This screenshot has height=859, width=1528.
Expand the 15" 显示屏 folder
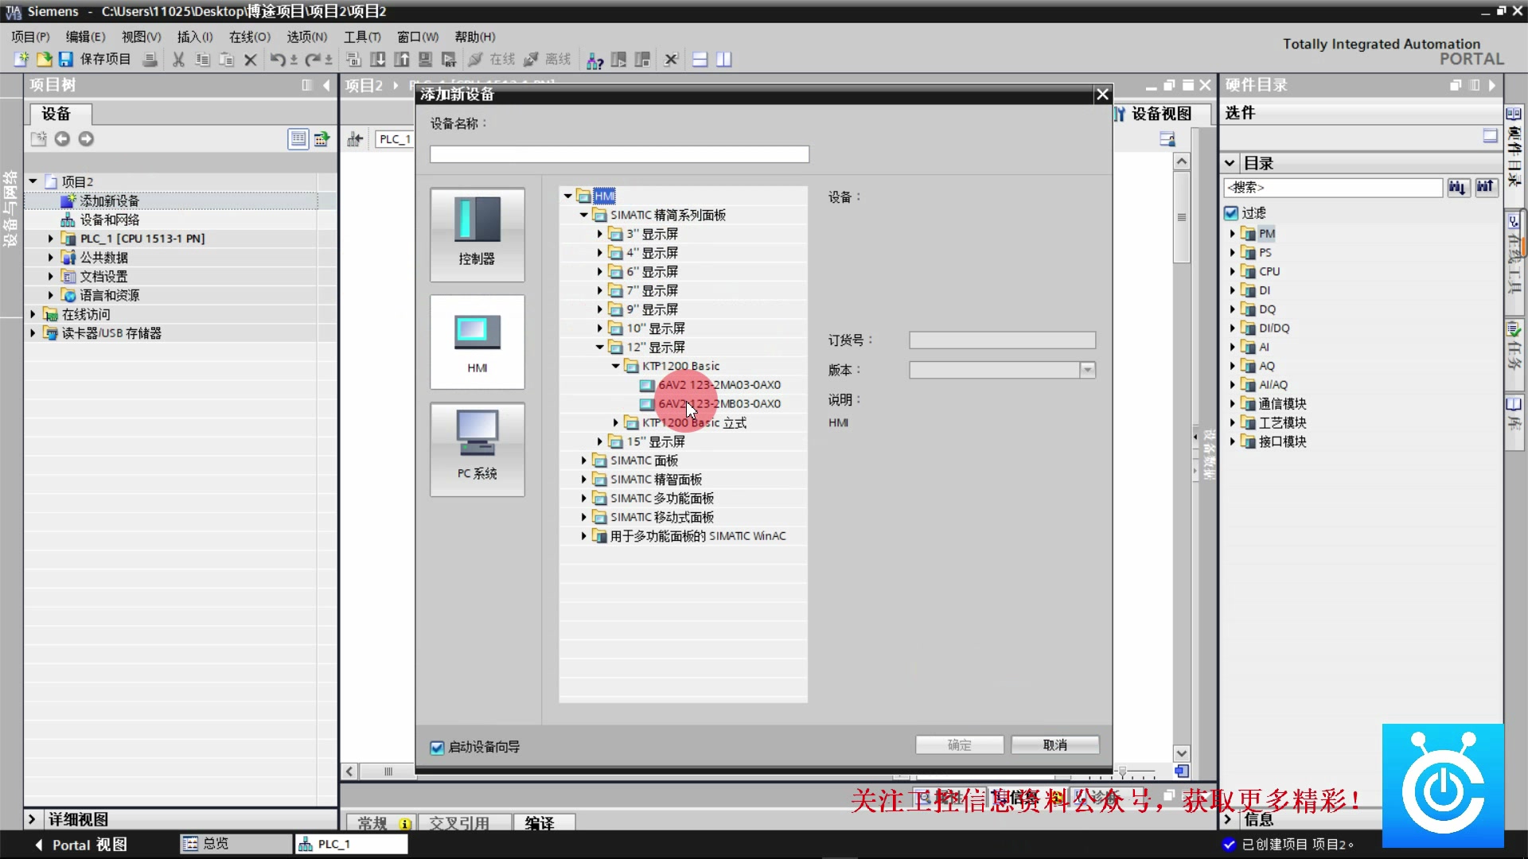click(599, 441)
